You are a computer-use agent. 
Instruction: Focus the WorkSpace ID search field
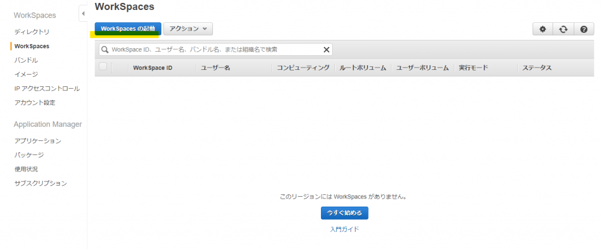215,49
